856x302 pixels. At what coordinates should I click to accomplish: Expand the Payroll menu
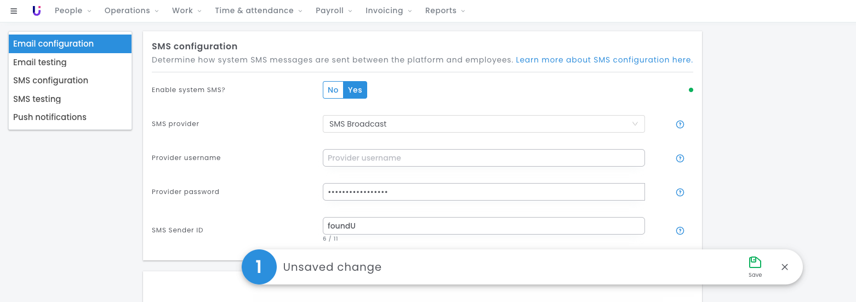pyautogui.click(x=334, y=10)
